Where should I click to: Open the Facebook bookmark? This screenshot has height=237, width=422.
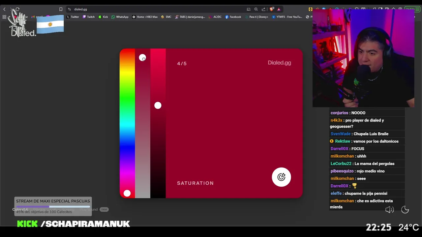click(233, 17)
